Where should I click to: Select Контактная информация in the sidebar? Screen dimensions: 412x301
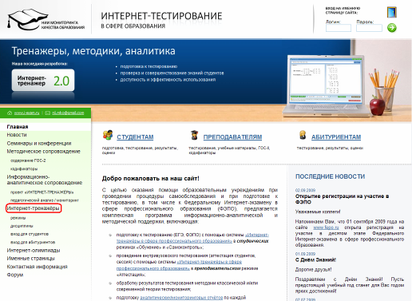pyautogui.click(x=37, y=267)
